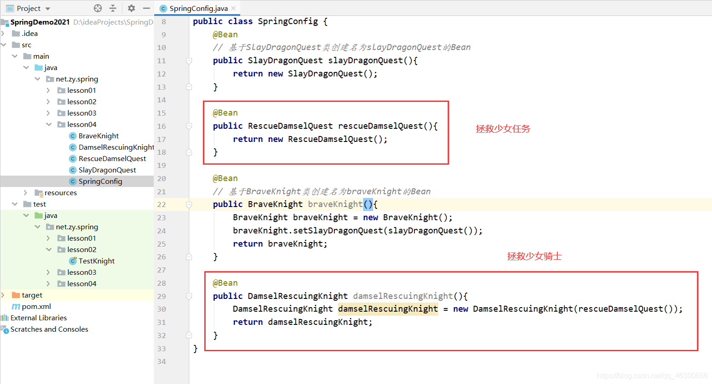Select the BraveKnight class icon
The height and width of the screenshot is (384, 712).
[x=72, y=136]
